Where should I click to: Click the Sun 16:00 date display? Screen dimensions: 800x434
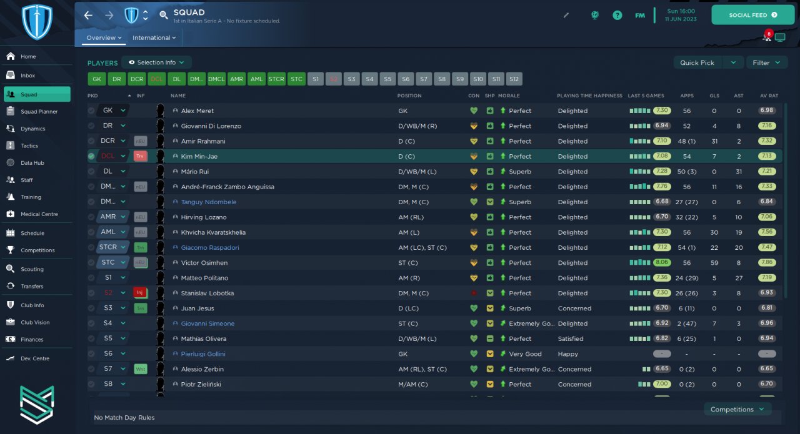(x=681, y=11)
